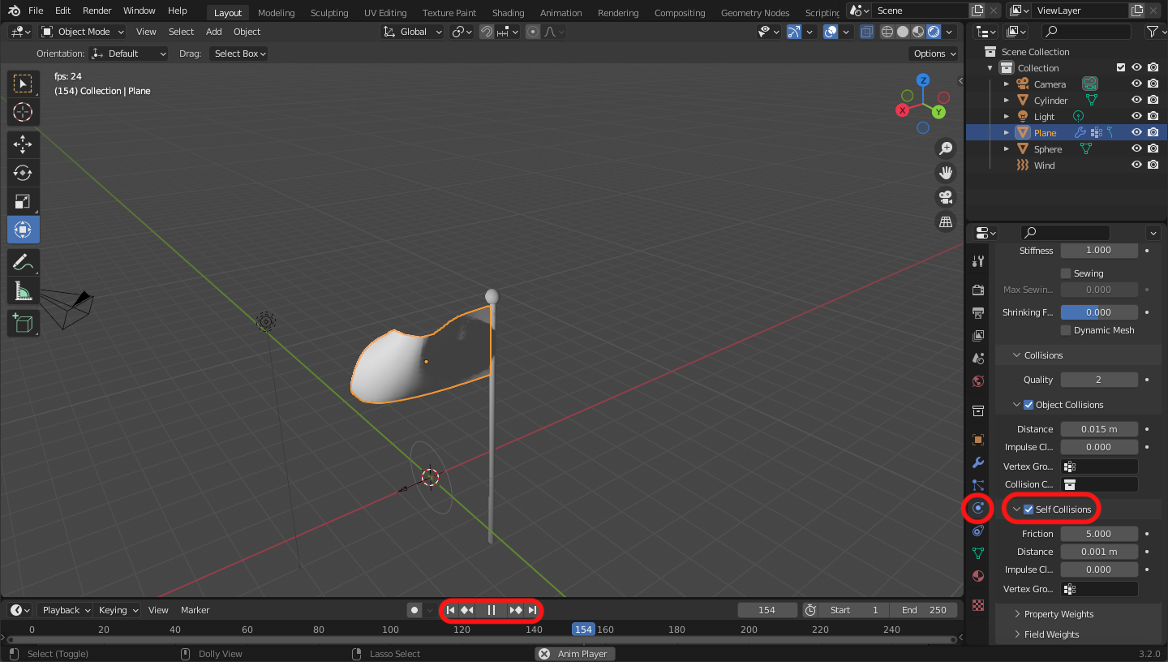Toggle the Object Collisions checkbox

coord(1028,405)
